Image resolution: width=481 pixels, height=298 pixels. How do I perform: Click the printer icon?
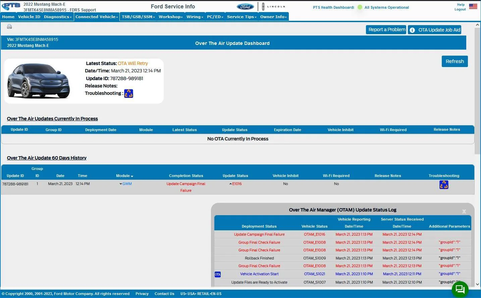tap(9, 26)
